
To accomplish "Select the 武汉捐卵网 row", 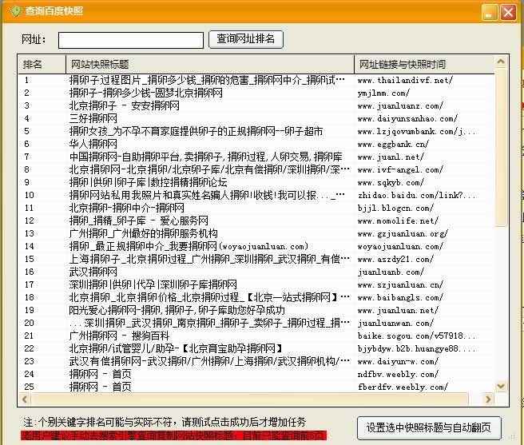I will [256, 272].
